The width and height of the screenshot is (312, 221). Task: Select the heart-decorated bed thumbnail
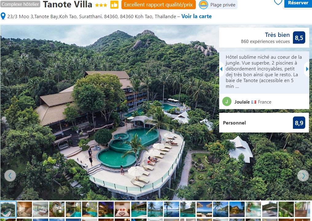[x=122, y=209]
